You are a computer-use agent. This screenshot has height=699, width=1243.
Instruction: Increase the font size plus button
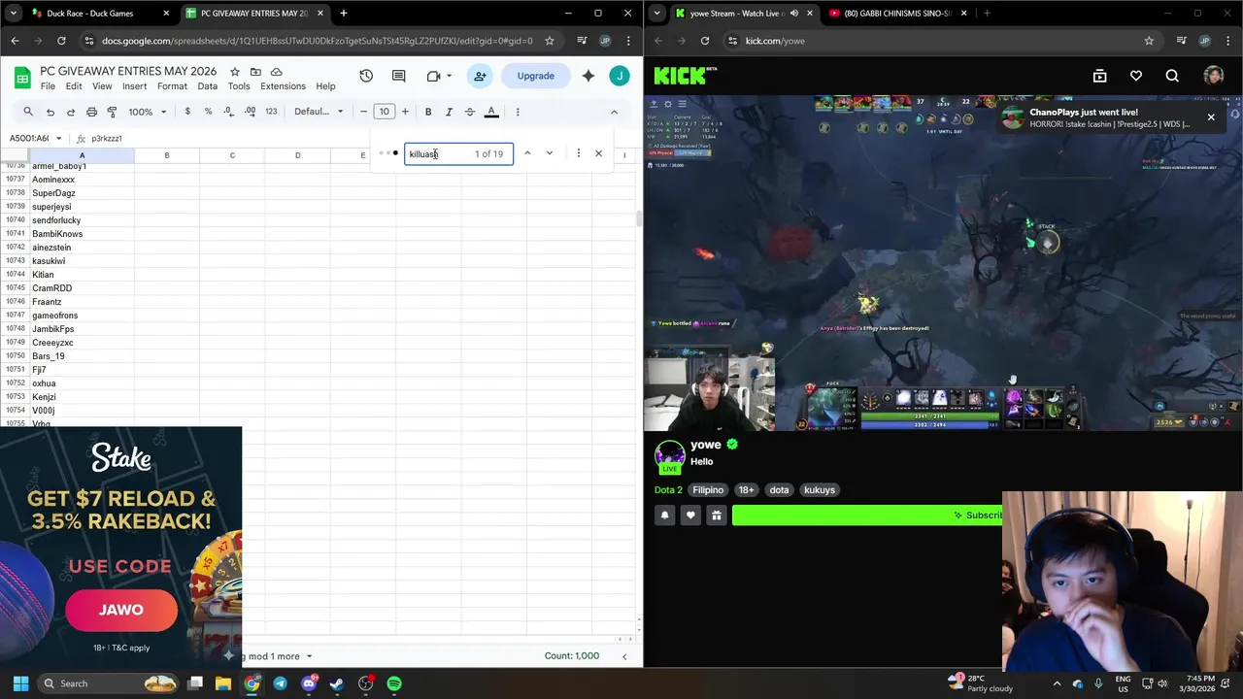pos(405,112)
